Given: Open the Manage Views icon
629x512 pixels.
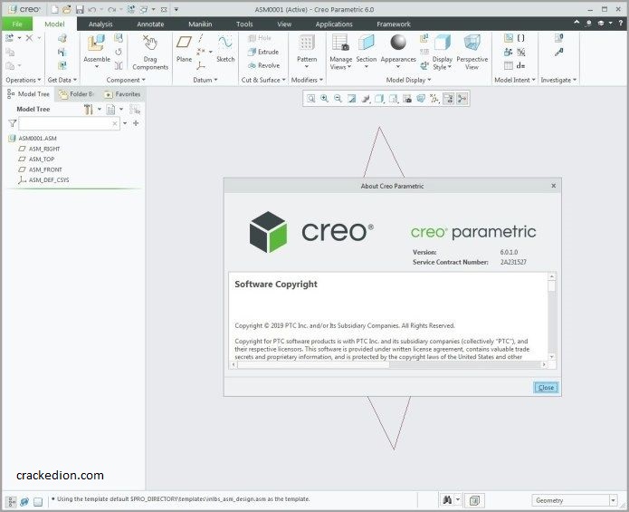Looking at the screenshot, I should (340, 43).
